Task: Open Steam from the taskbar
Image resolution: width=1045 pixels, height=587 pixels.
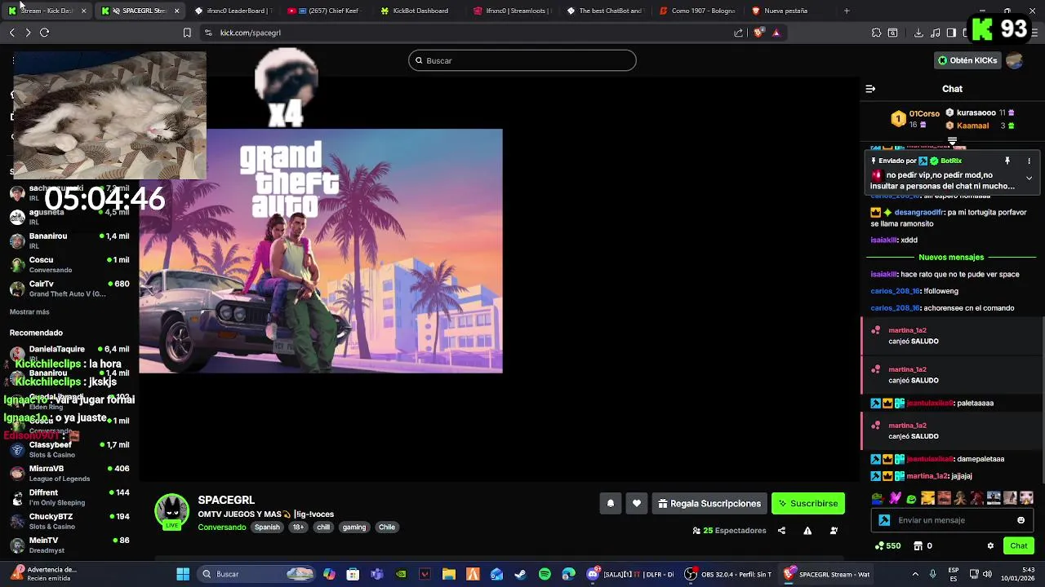Action: pyautogui.click(x=520, y=574)
